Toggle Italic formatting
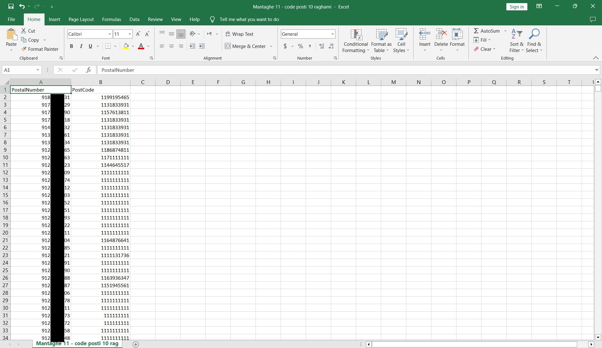The width and height of the screenshot is (602, 348). 81,46
